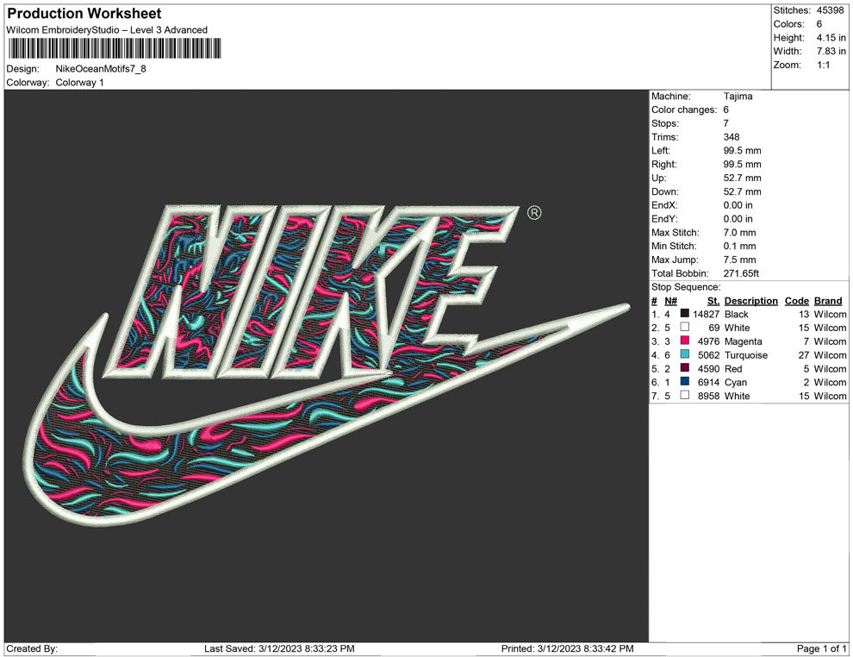This screenshot has width=853, height=657.
Task: Click the registered trademark symbol beside NIKE
Action: click(534, 213)
